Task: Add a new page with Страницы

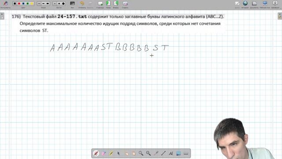Action: (x=100, y=4)
